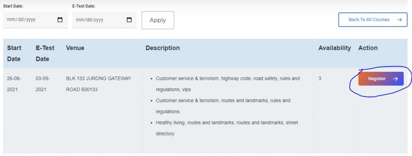Click the availability value 3
This screenshot has height=156, width=412.
pos(320,78)
